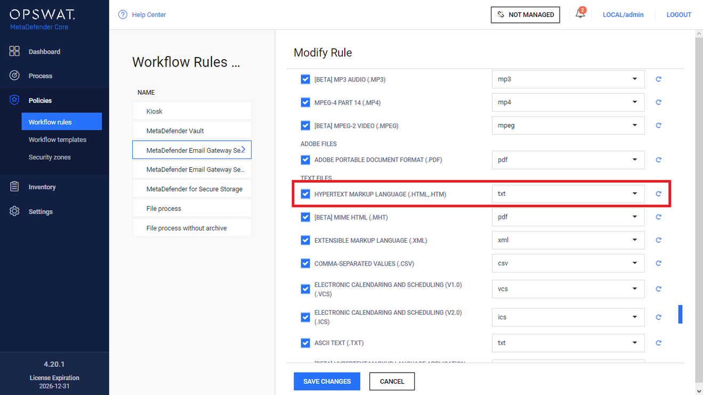Toggle the (.ICS) calendaring checkbox
This screenshot has width=703, height=395.
pyautogui.click(x=305, y=317)
